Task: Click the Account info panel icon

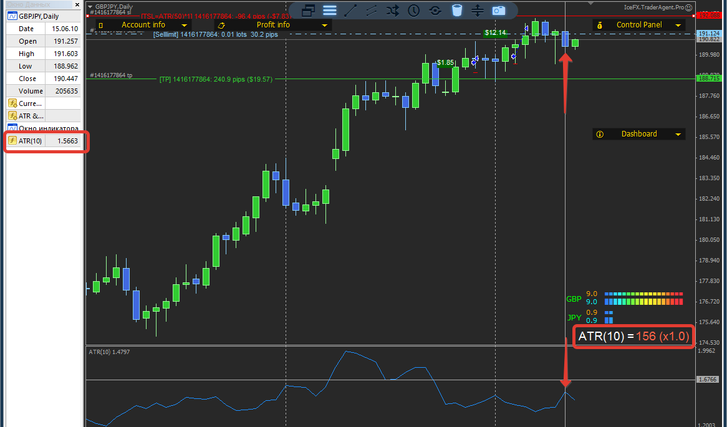Action: [x=101, y=25]
